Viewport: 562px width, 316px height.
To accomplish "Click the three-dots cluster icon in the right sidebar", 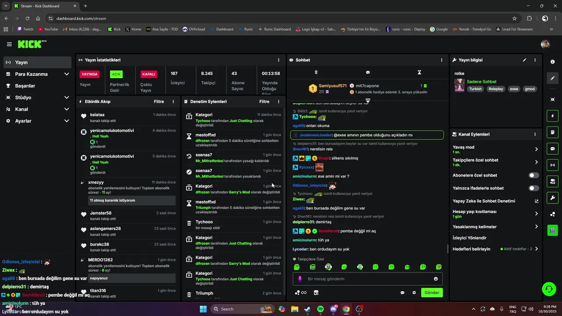I will (552, 214).
